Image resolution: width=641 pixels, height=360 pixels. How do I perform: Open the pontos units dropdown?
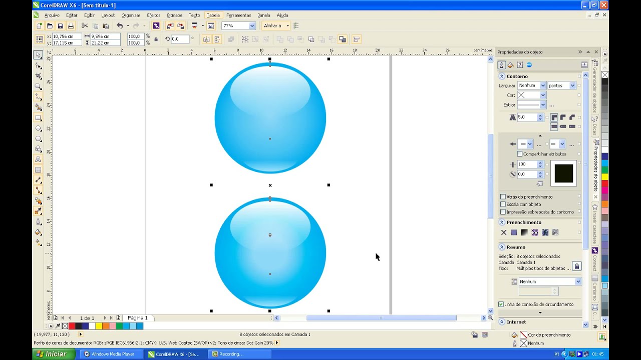572,85
